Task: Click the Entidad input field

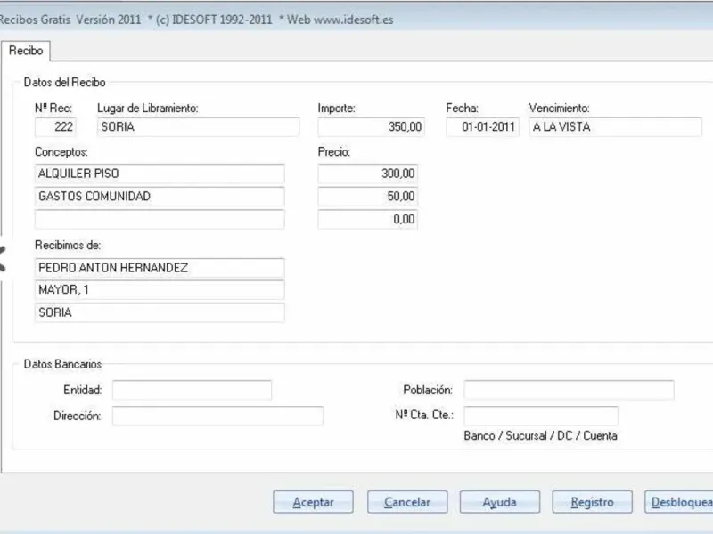Action: click(192, 390)
